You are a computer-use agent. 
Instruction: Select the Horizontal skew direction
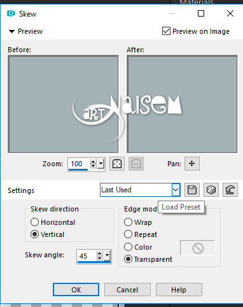point(34,222)
